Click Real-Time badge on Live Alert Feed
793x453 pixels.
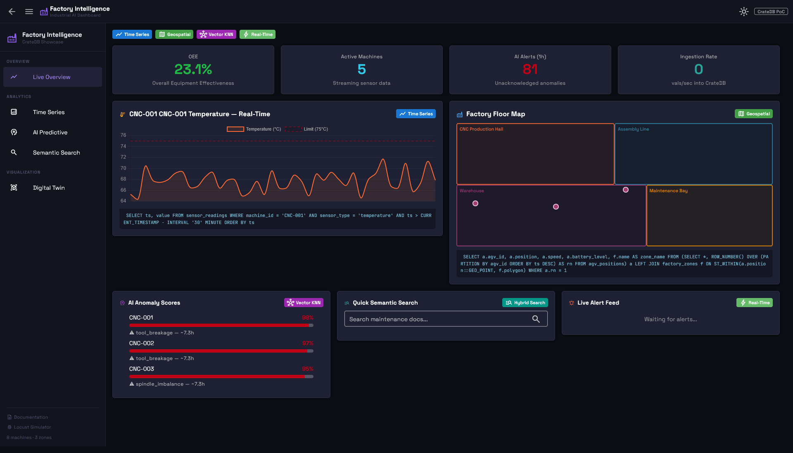[x=755, y=303]
